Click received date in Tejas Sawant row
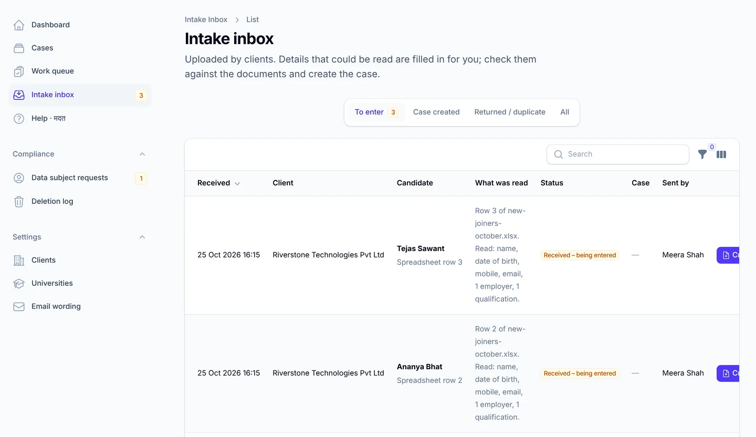 228,255
